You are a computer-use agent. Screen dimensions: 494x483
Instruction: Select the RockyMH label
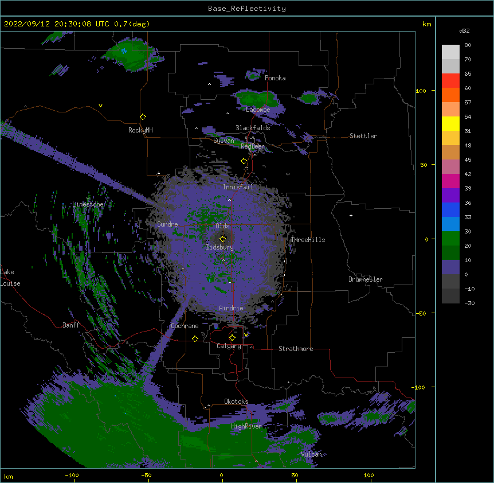[140, 130]
